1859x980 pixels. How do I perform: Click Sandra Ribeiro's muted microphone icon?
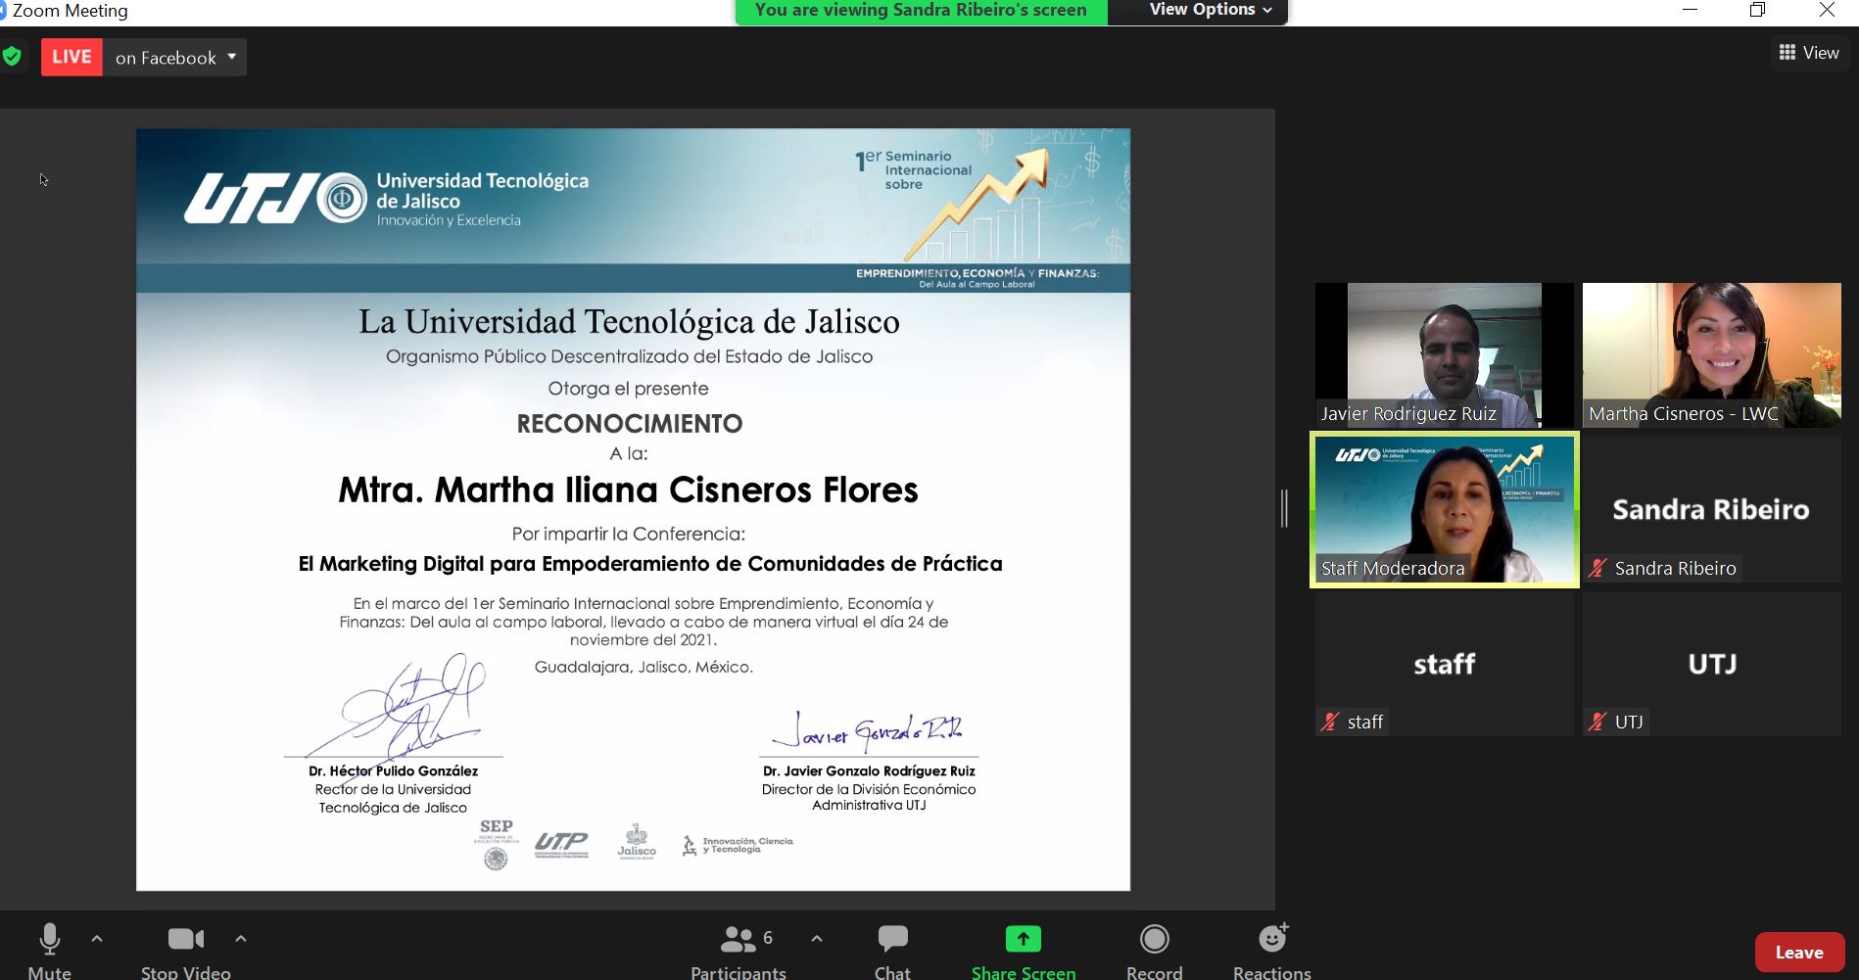[1598, 568]
